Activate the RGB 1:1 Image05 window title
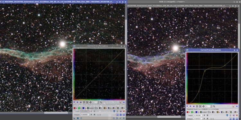The image size is (241, 120). 172,2
